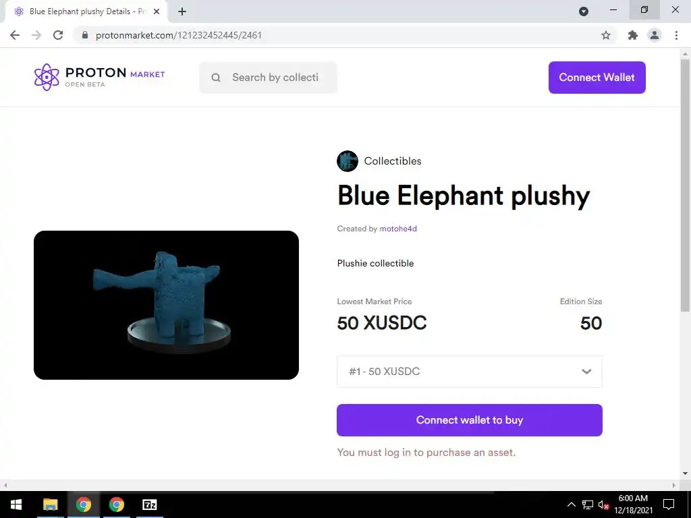Screen dimensions: 691x518
Task: Open the 7z app in taskbar
Action: (150, 505)
